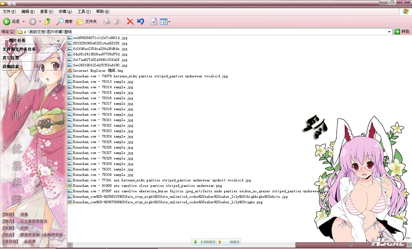Toggle the Folders (文件夹) pane
Image resolution: width=412 pixels, height=249 pixels.
pos(87,22)
